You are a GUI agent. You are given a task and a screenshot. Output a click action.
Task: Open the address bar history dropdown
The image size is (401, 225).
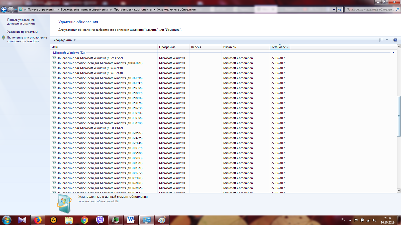[x=334, y=9]
